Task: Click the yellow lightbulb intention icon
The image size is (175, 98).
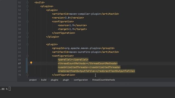Action: [x=31, y=63]
